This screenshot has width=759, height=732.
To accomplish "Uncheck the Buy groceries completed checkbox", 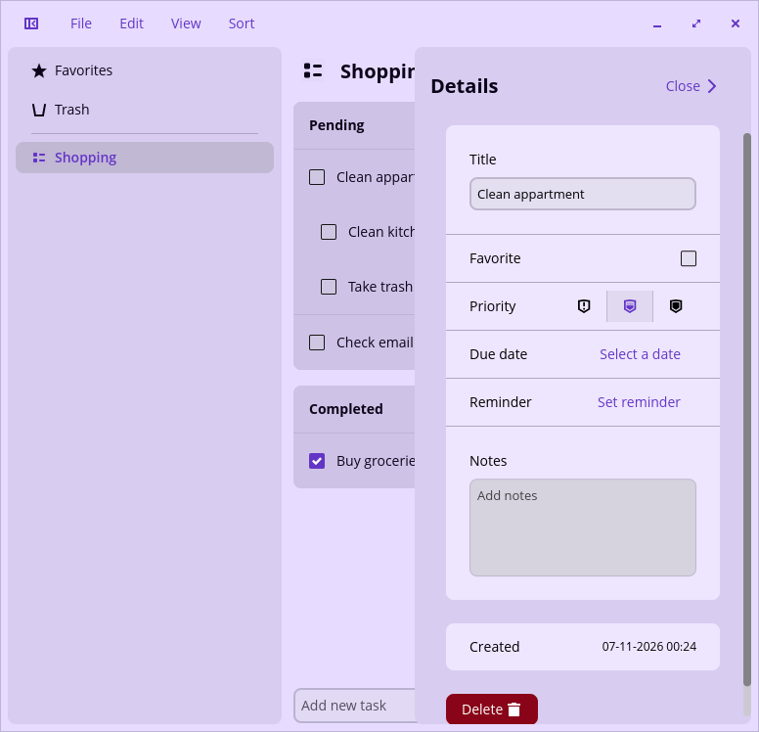I will pyautogui.click(x=317, y=461).
